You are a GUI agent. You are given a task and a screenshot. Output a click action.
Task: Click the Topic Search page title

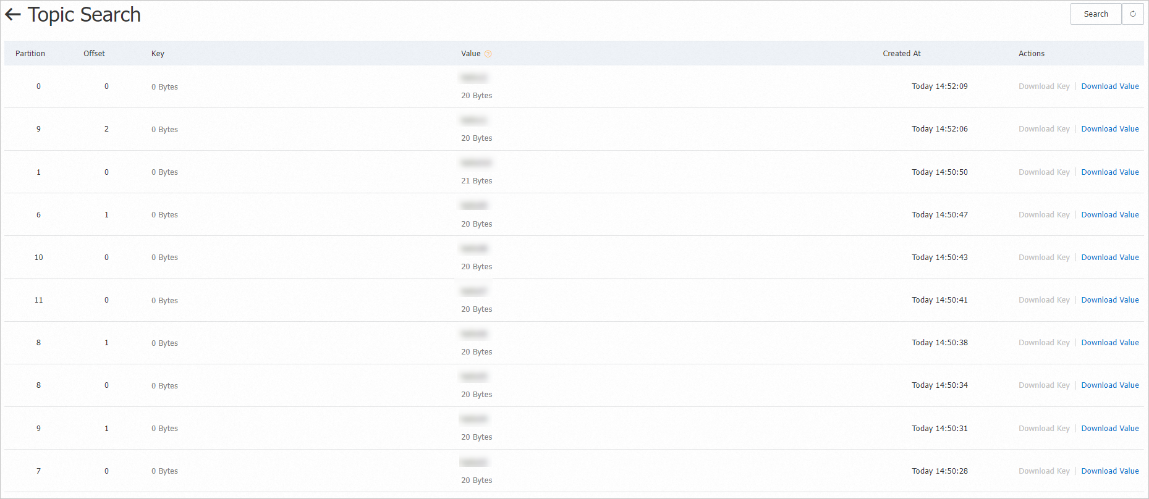click(84, 14)
